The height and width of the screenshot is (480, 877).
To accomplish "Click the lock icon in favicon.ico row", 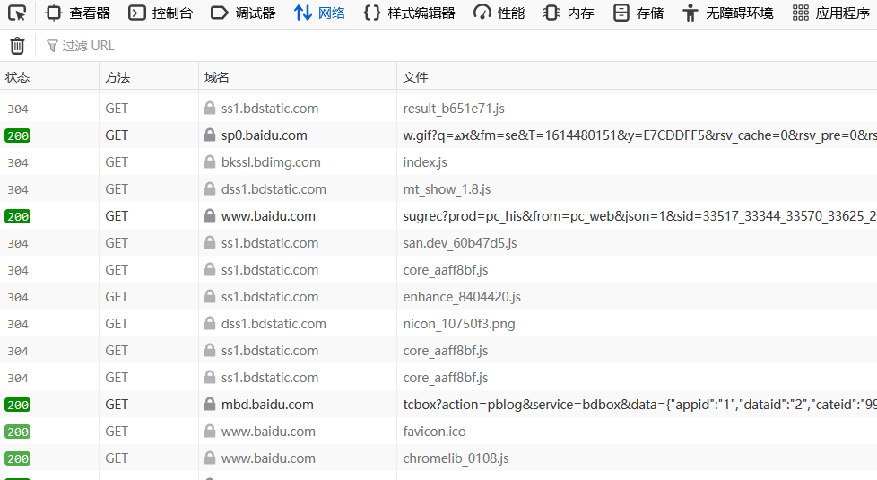I will [210, 431].
